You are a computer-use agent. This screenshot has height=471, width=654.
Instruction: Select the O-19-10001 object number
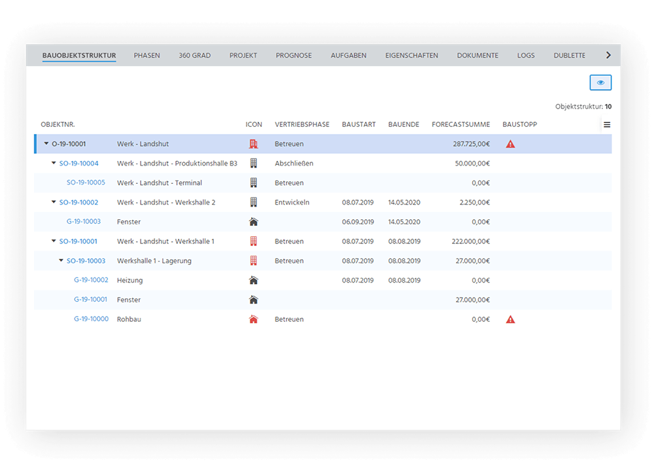[x=69, y=144]
